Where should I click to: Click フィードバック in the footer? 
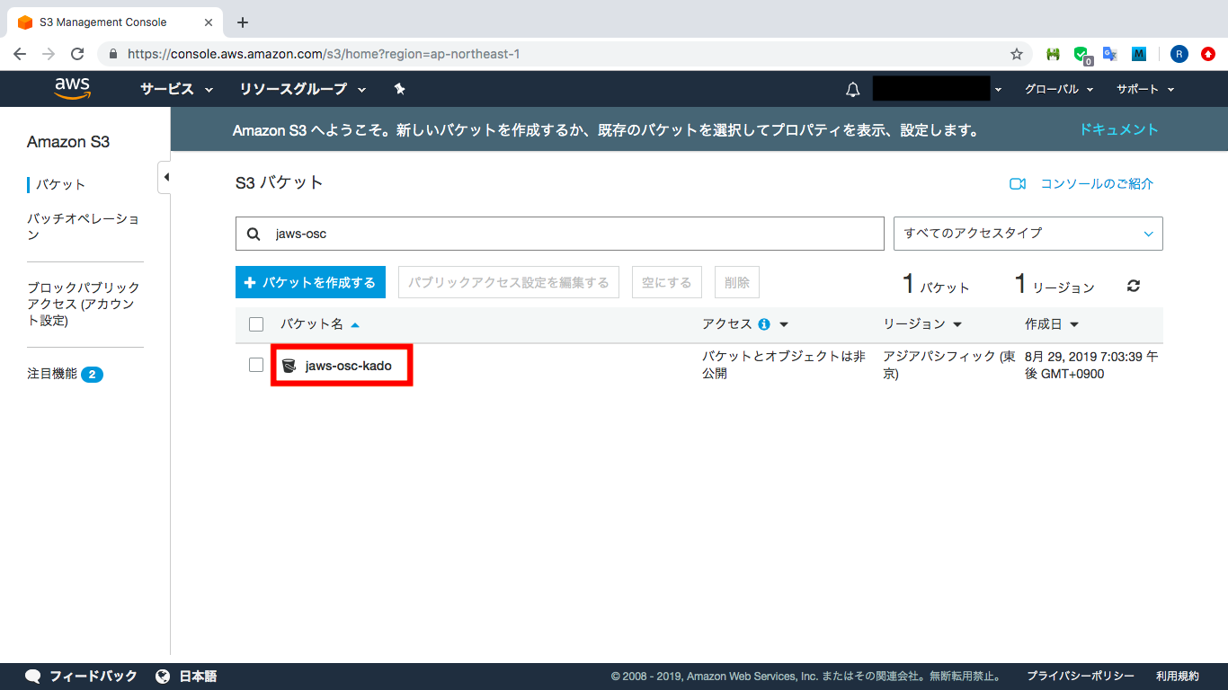click(x=93, y=677)
